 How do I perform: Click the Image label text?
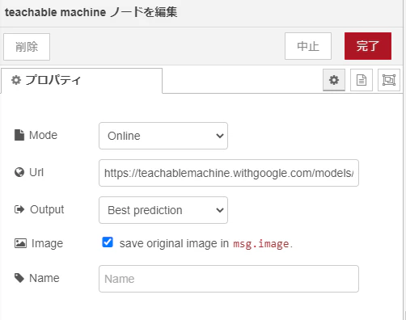tap(47, 243)
